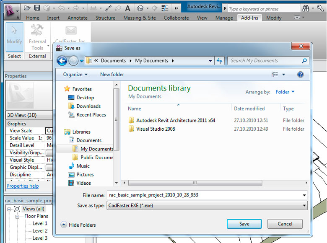Select Level 1 floor plan
Screen dimensions: 327x243
click(40, 223)
